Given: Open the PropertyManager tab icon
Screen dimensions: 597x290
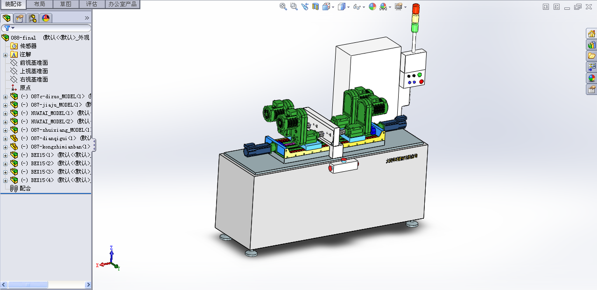Looking at the screenshot, I should pyautogui.click(x=20, y=18).
